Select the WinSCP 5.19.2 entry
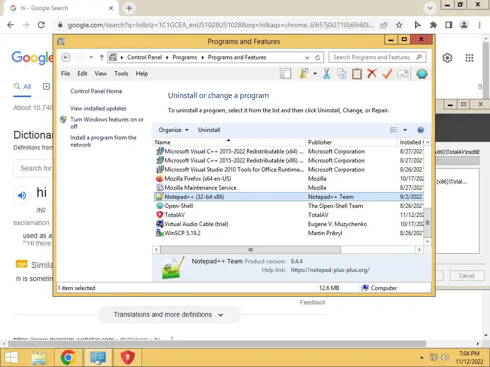Image resolution: width=490 pixels, height=367 pixels. 289,233
